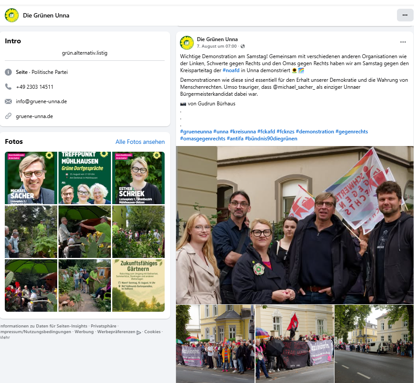Follow the #noafd hashtag

(x=231, y=70)
